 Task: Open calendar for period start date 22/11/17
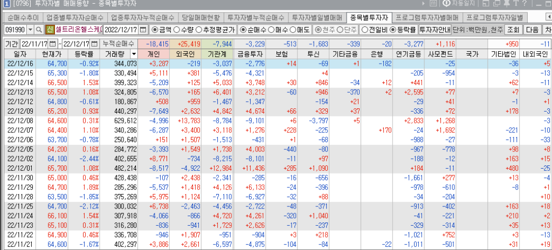52,43
